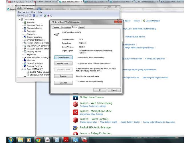Click the Ports (COM & LPT) icon
This screenshot has width=190, height=143.
(25, 69)
